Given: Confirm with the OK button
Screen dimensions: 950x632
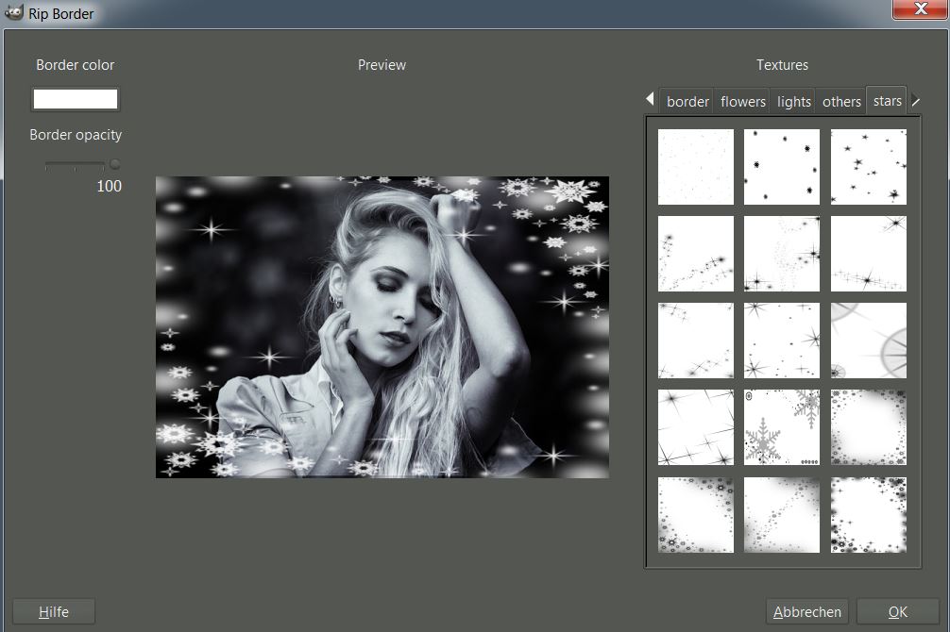Looking at the screenshot, I should [x=897, y=611].
